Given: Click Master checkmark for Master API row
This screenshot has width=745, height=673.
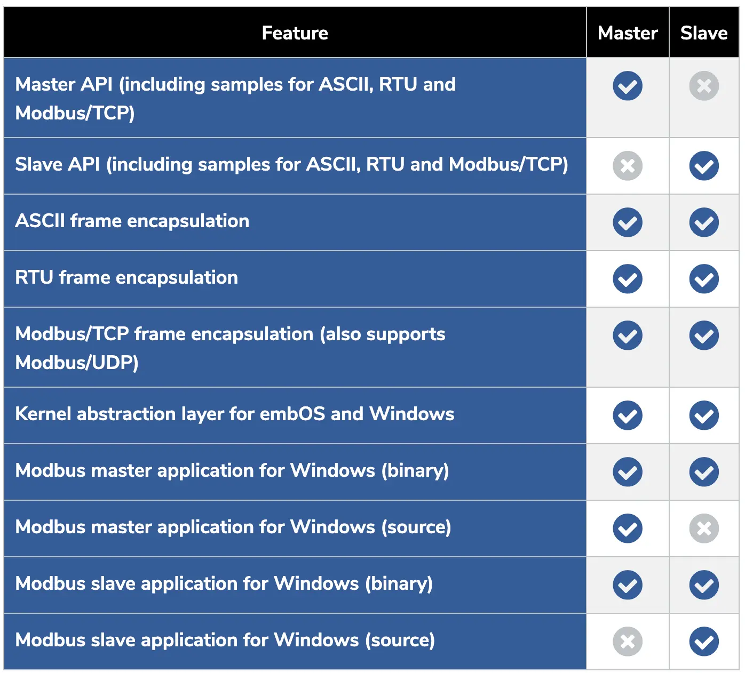Looking at the screenshot, I should point(627,86).
